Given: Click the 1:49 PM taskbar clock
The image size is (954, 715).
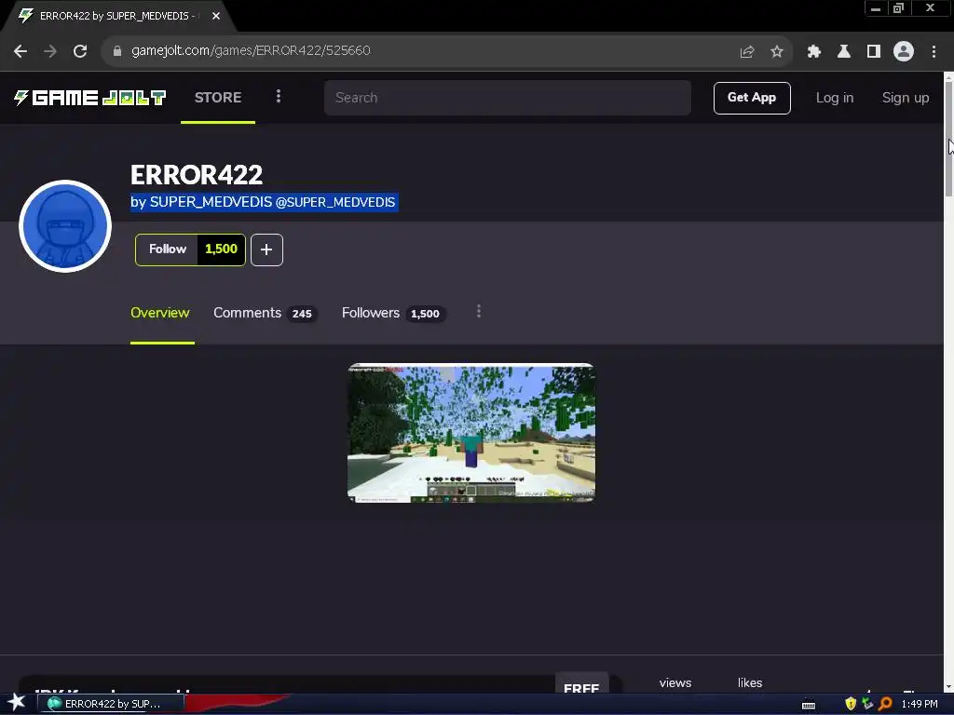Looking at the screenshot, I should (x=920, y=704).
